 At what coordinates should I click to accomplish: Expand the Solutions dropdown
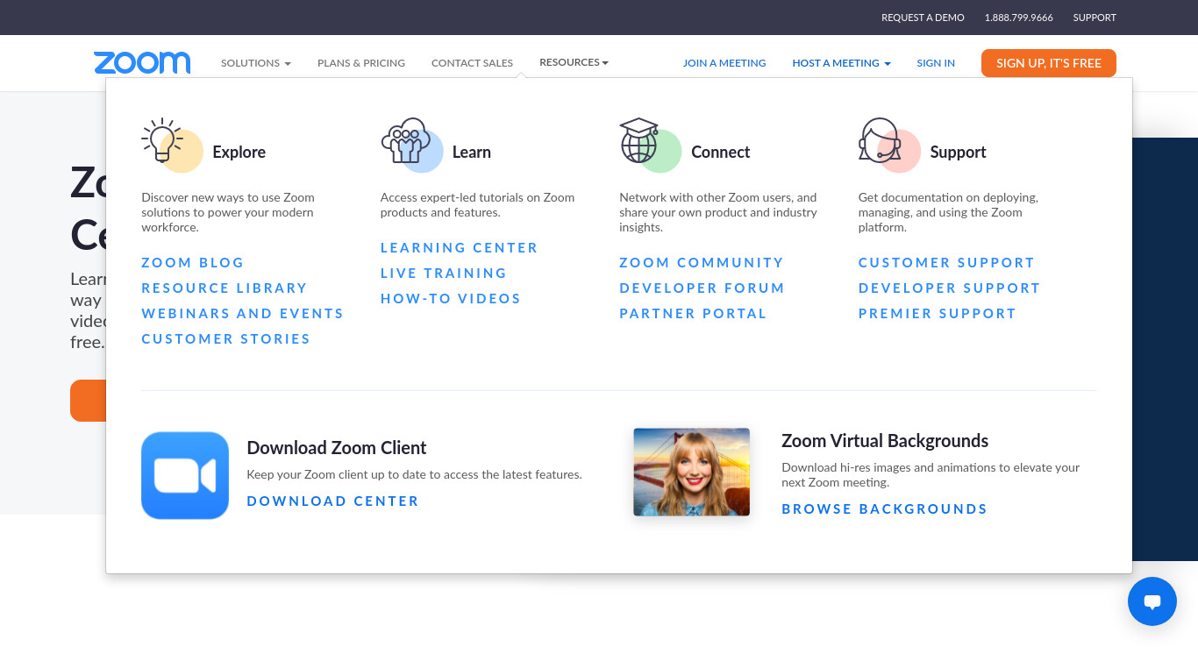coord(256,63)
